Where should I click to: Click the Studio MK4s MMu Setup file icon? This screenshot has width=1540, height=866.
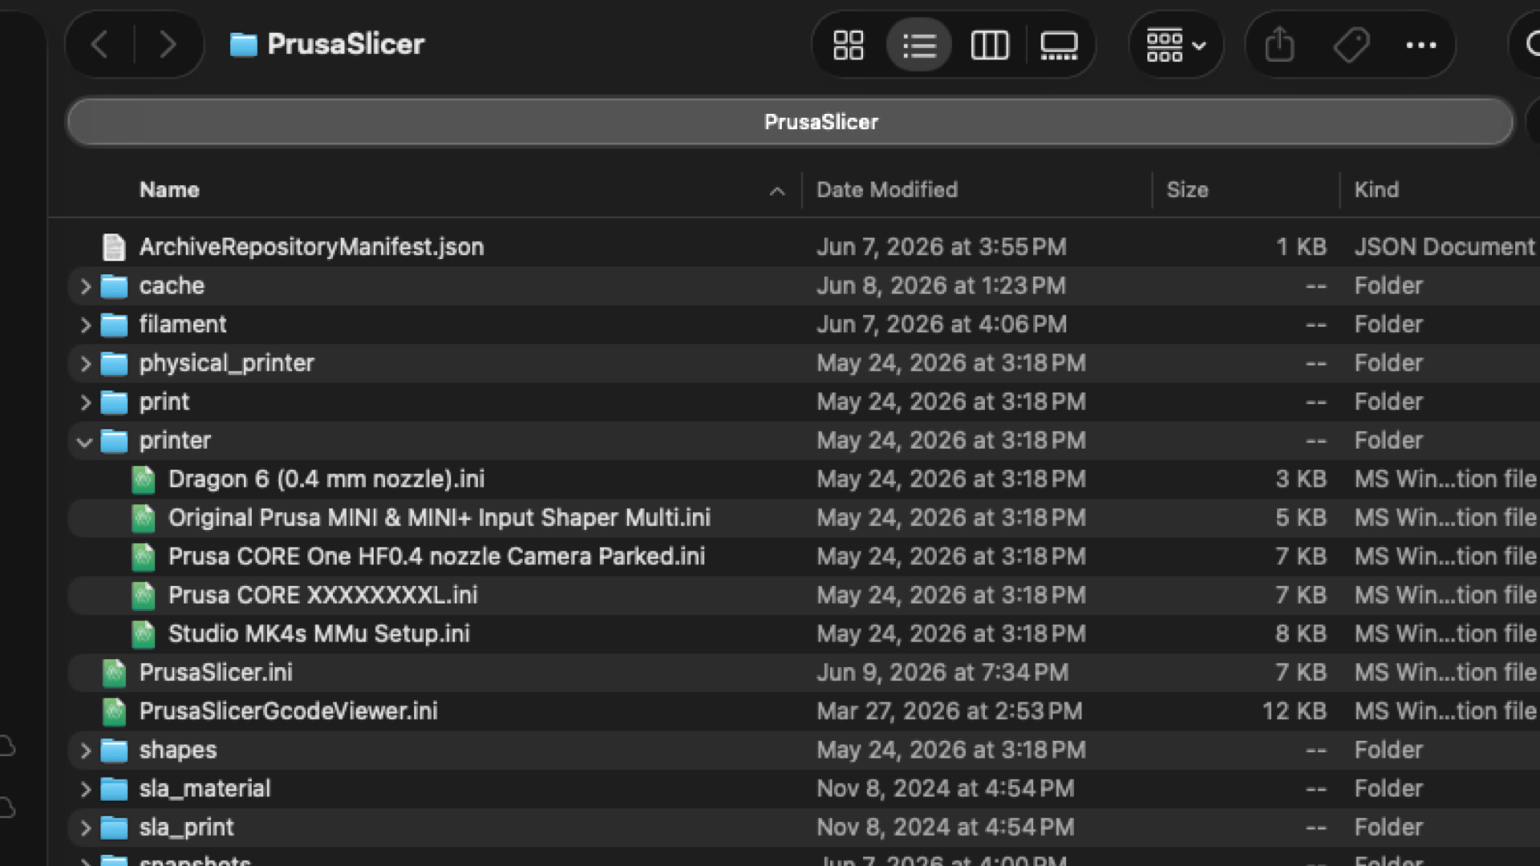point(143,634)
